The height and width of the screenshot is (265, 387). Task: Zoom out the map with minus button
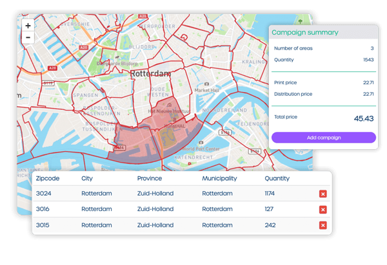coord(28,37)
